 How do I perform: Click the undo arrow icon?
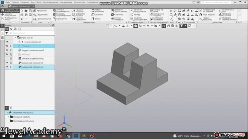22,19
